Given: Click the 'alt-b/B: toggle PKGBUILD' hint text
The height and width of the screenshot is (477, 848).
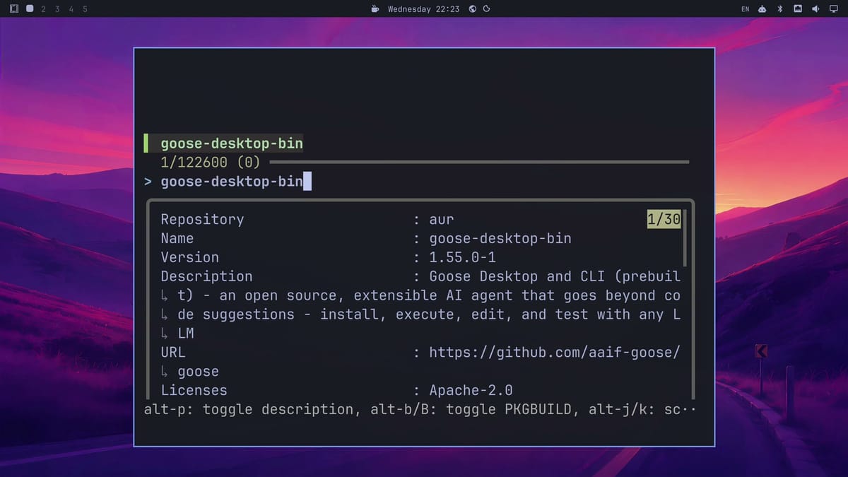Looking at the screenshot, I should pyautogui.click(x=471, y=409).
